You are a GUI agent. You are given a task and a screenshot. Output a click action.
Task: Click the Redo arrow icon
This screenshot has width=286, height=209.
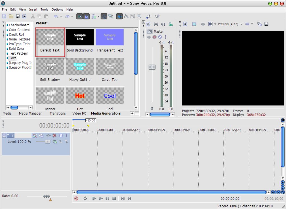(67, 17)
